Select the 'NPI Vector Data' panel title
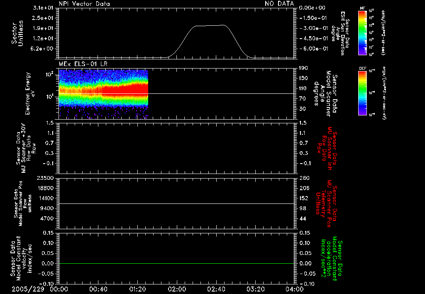This screenshot has height=294, width=425. click(84, 4)
